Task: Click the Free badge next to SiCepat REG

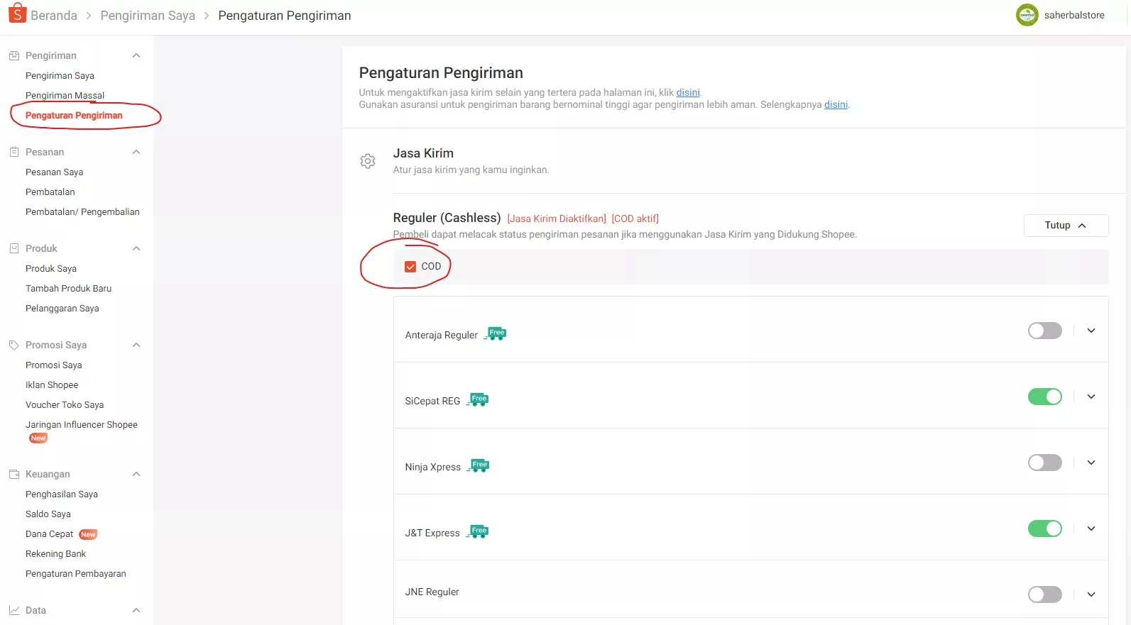Action: point(477,399)
